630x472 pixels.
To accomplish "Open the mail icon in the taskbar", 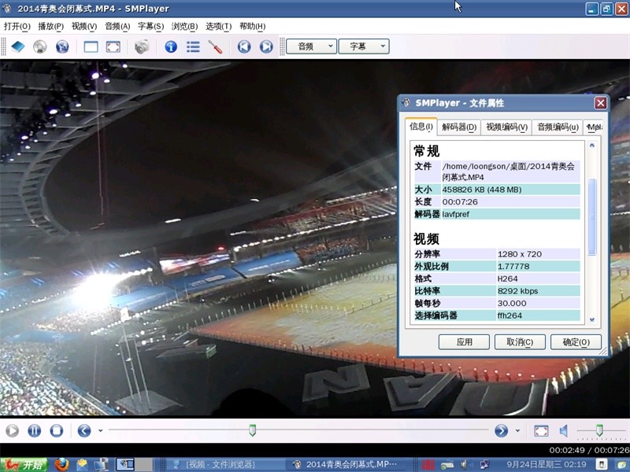I will [x=82, y=465].
